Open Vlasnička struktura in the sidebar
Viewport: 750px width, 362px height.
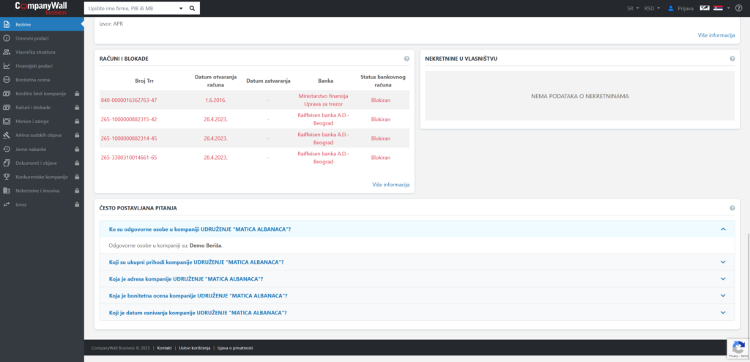pyautogui.click(x=36, y=52)
